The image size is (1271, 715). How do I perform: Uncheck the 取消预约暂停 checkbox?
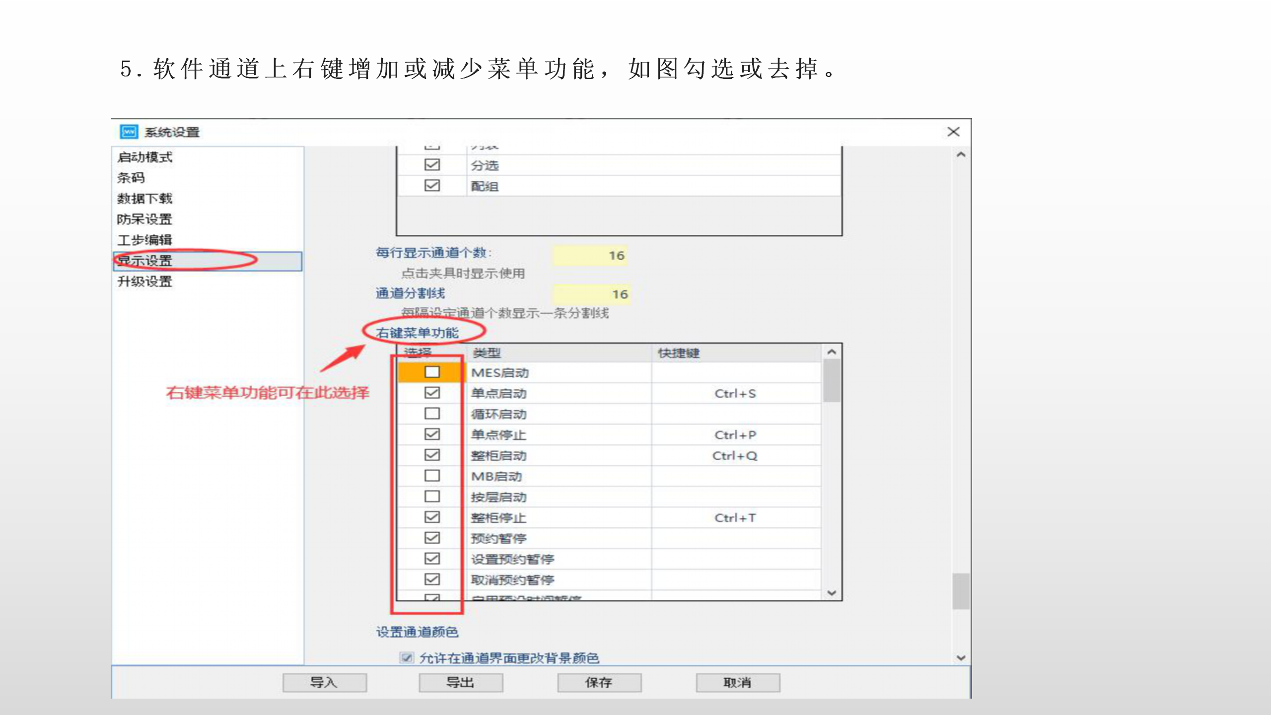432,579
